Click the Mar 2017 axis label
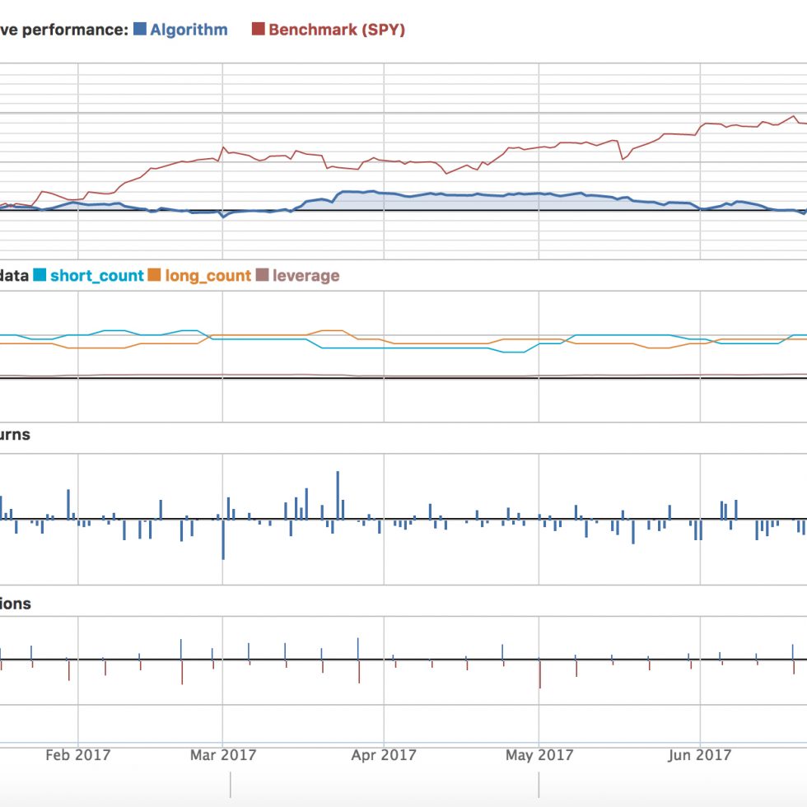The image size is (807, 807). [x=222, y=754]
